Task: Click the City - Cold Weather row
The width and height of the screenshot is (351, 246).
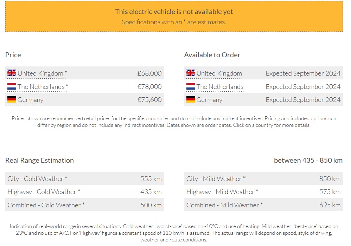Action: coord(84,179)
